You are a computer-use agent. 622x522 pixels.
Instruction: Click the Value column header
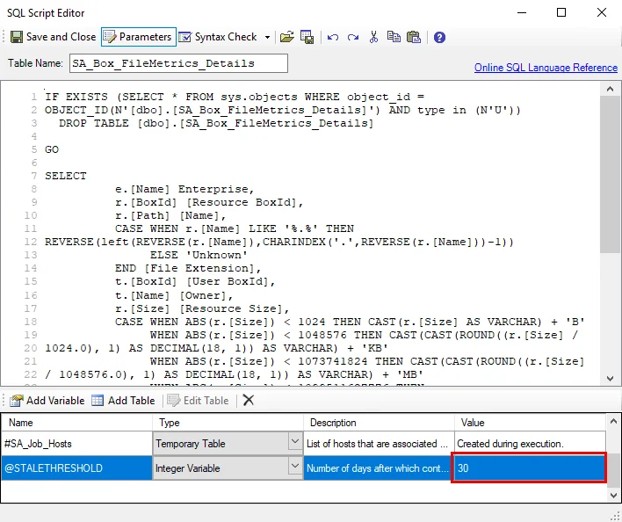click(x=530, y=423)
